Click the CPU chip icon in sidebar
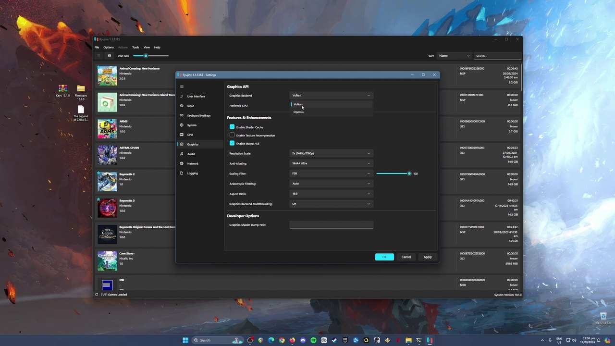This screenshot has width=615, height=346. click(x=182, y=135)
